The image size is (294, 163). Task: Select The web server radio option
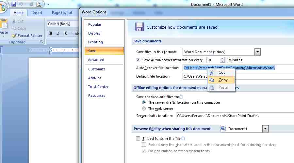coord(144,109)
